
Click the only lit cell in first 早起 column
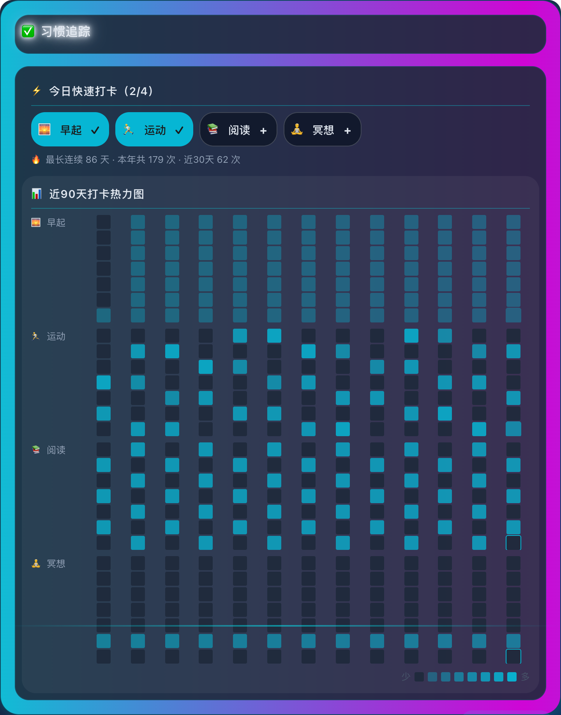[104, 315]
